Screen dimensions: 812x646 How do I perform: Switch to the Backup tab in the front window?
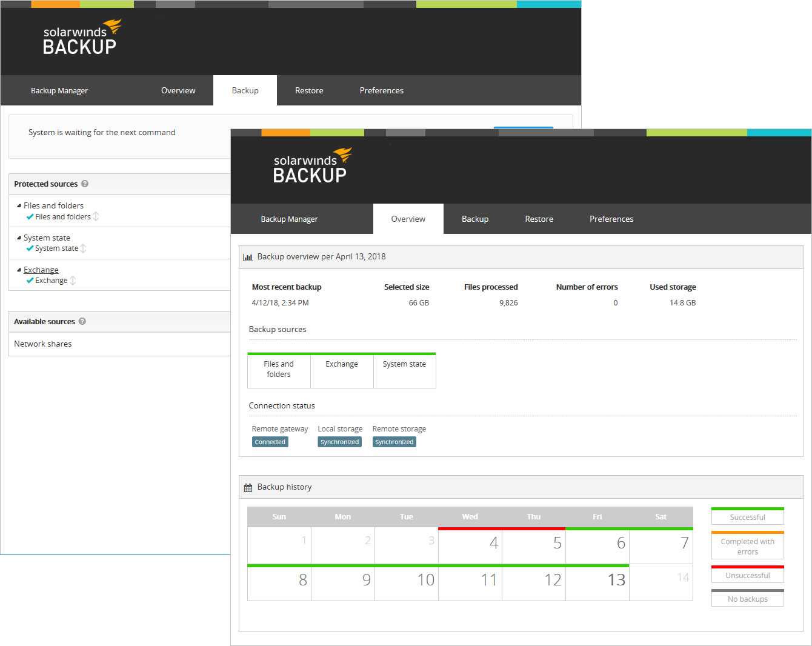pyautogui.click(x=475, y=219)
